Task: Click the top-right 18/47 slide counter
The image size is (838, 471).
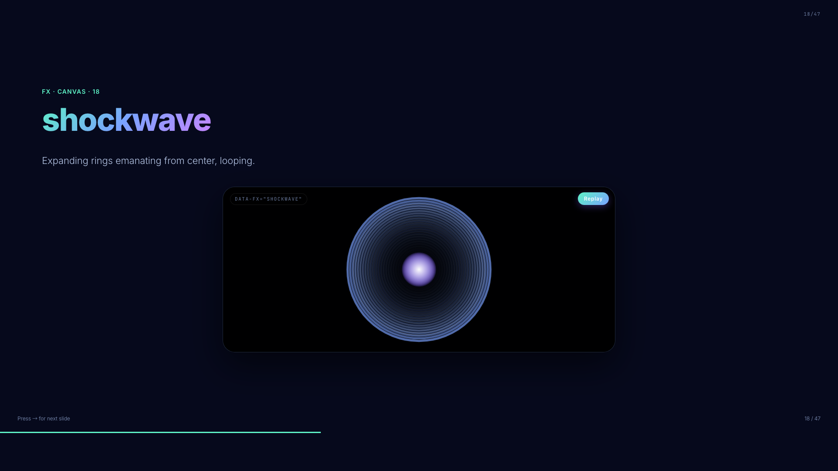Action: coord(812,14)
